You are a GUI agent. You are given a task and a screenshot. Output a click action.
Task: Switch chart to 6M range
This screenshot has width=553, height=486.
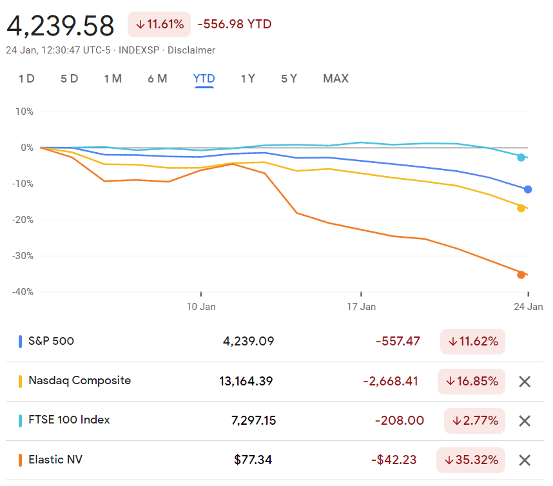[x=157, y=79]
